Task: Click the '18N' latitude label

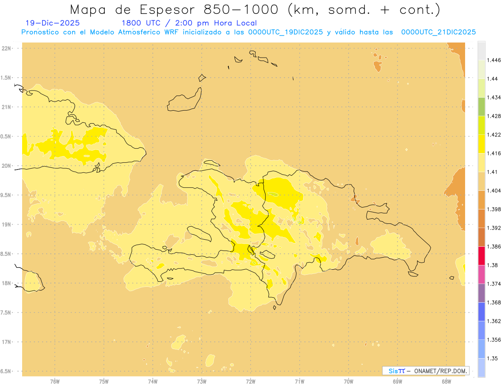Action: coord(7,283)
